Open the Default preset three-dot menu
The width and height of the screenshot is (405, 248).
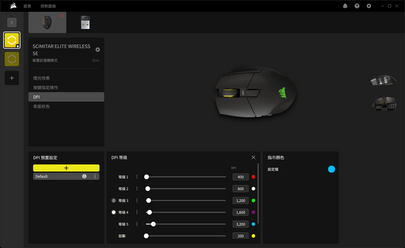tap(95, 176)
